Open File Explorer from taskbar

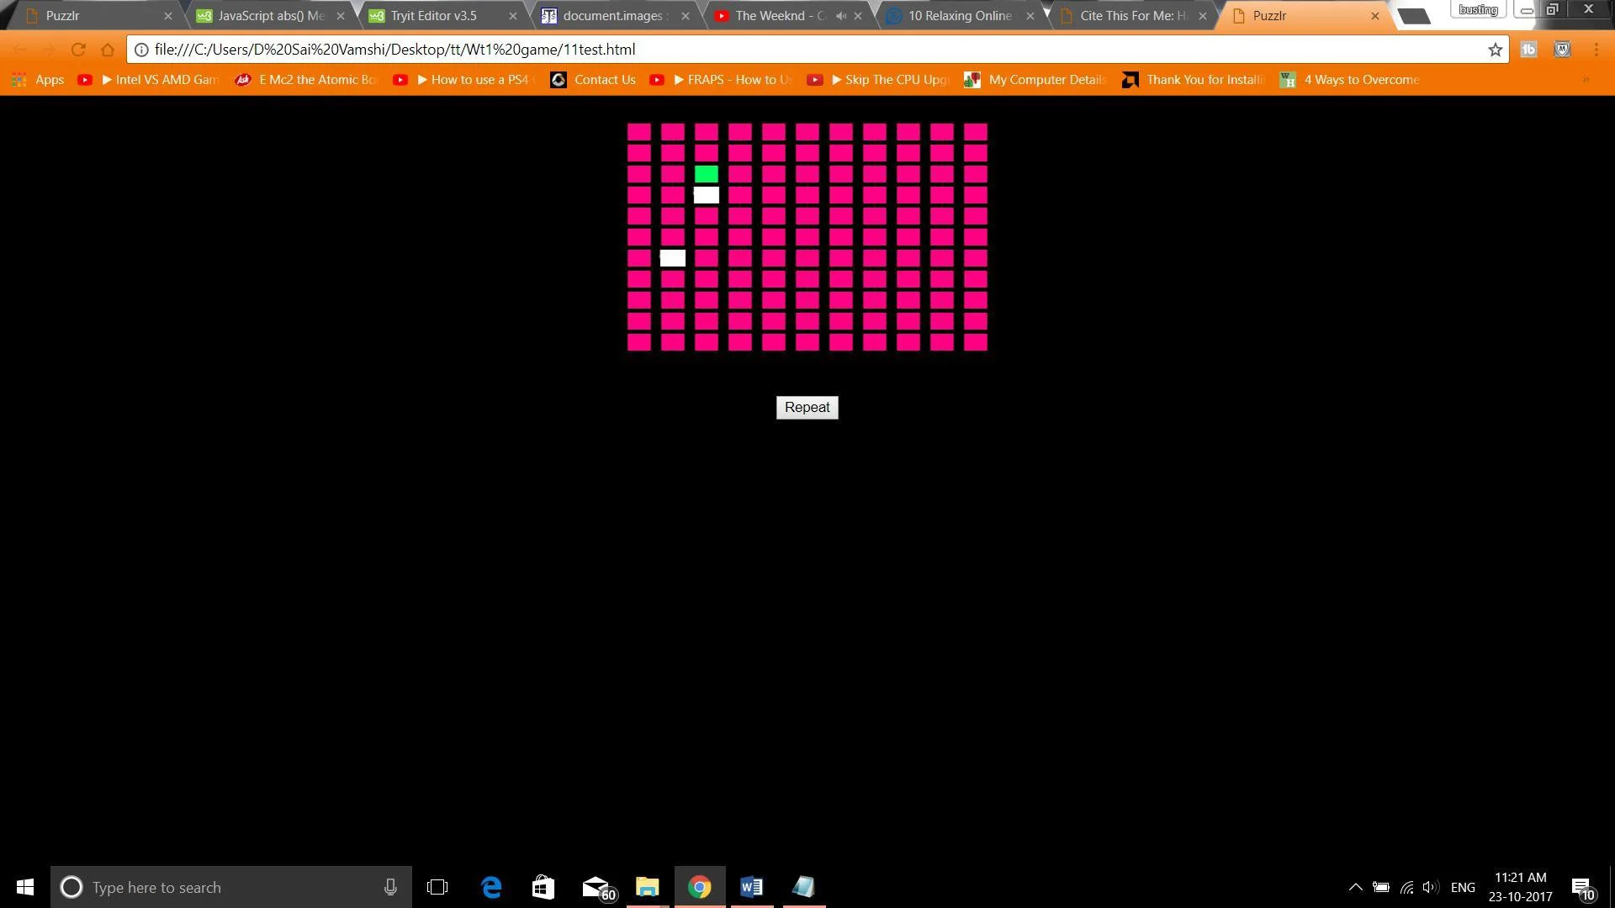pyautogui.click(x=648, y=887)
